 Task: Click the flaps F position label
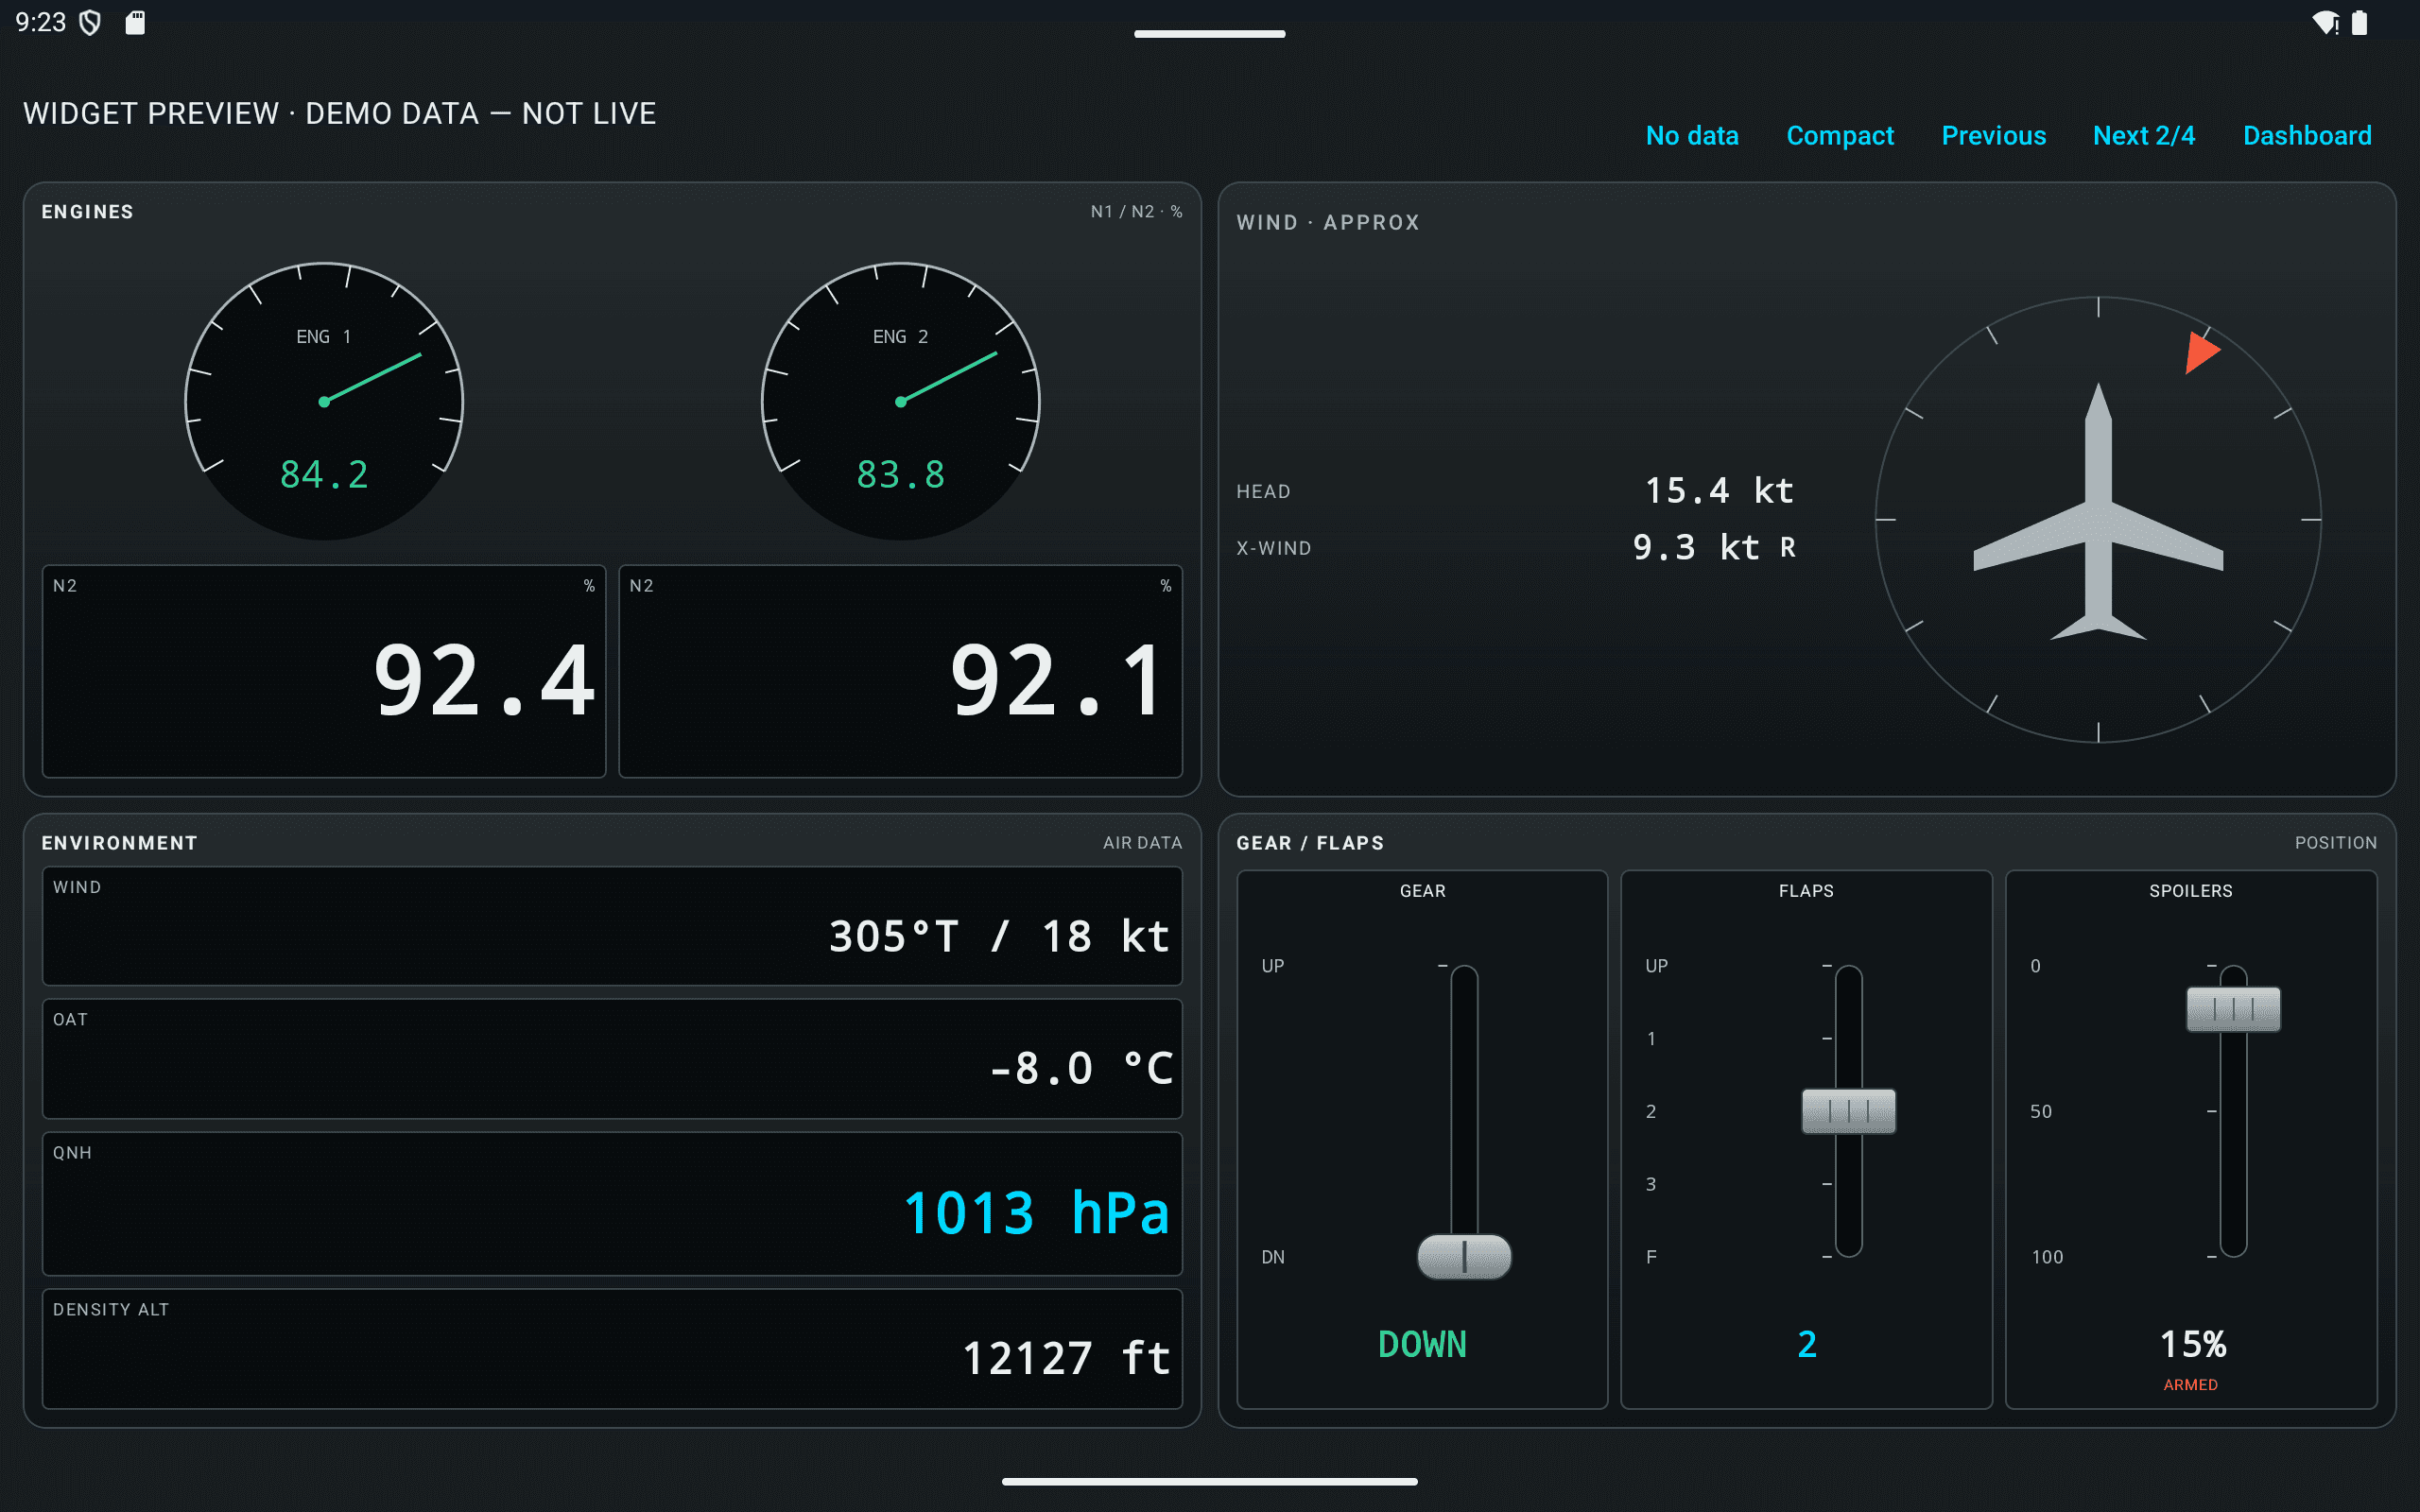[1651, 1256]
